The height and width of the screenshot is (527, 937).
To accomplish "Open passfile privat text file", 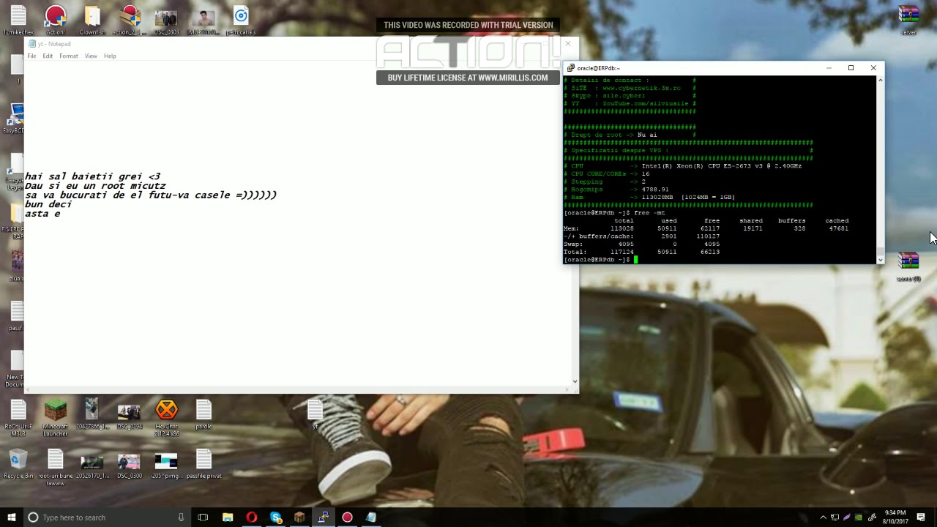I will [x=204, y=464].
